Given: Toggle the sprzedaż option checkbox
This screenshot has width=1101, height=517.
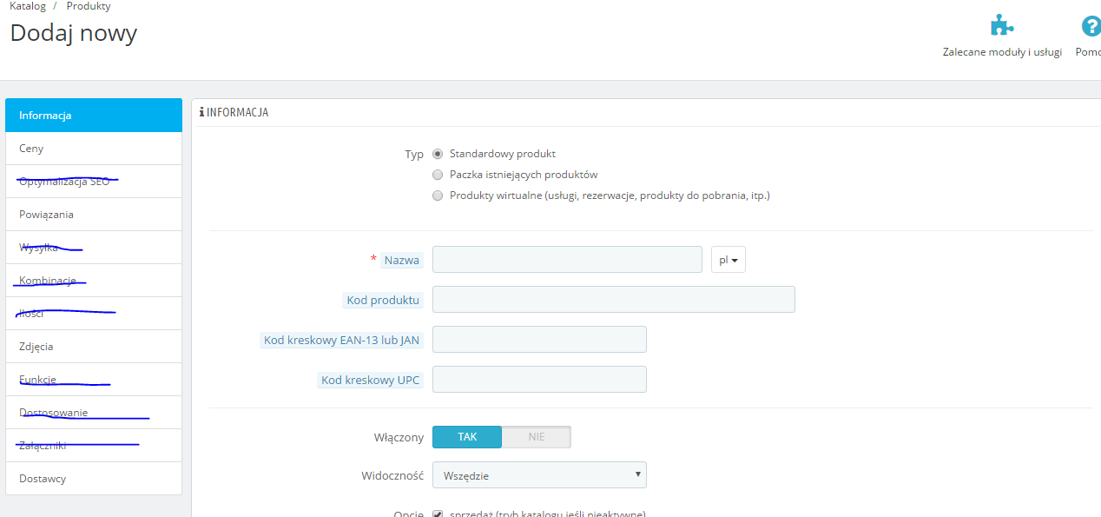Looking at the screenshot, I should pyautogui.click(x=438, y=514).
